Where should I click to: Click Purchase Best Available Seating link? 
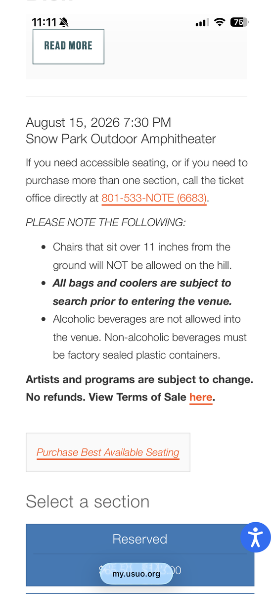pyautogui.click(x=108, y=452)
